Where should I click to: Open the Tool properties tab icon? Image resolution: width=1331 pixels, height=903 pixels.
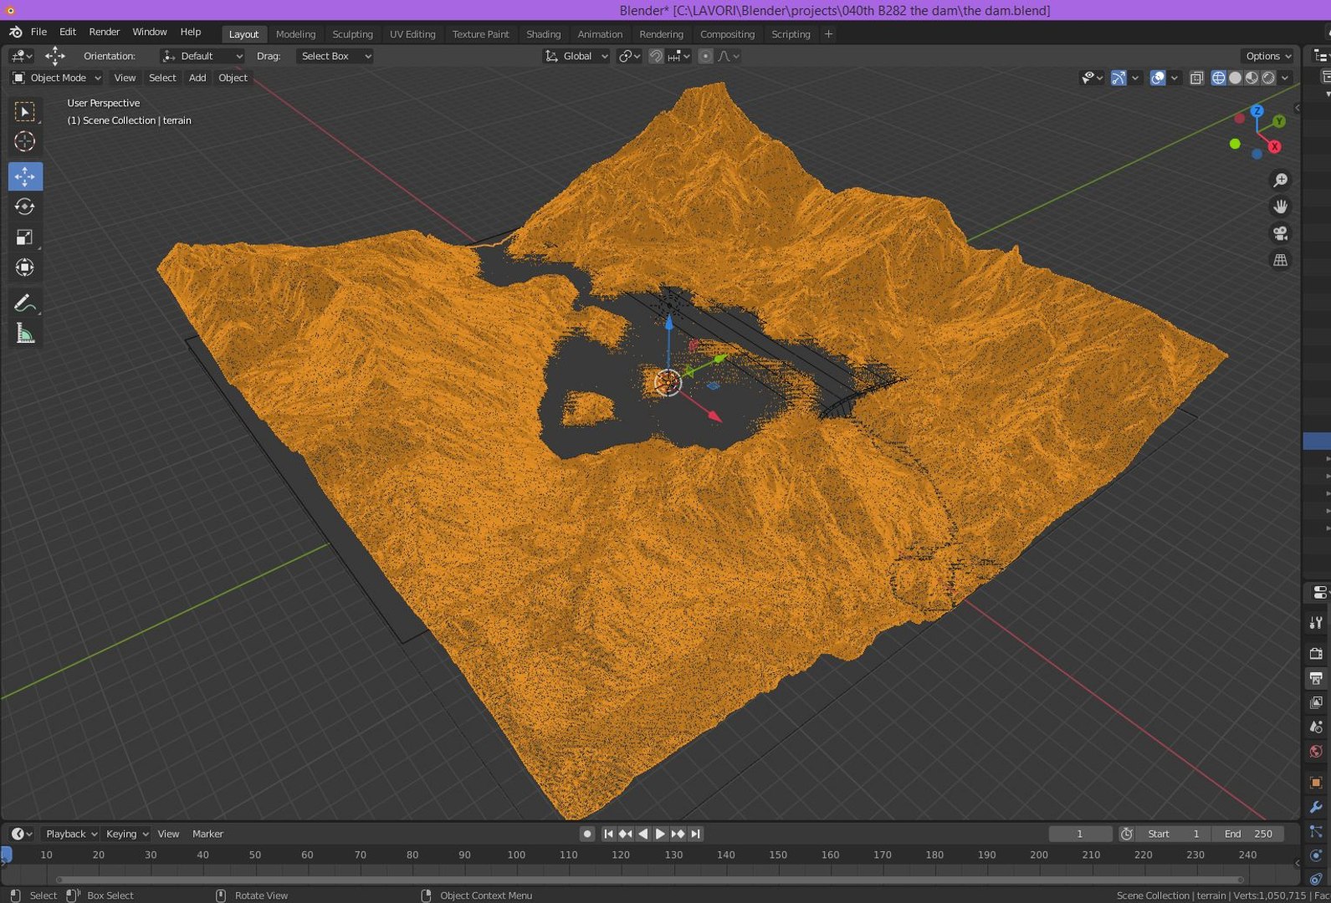tap(1316, 623)
